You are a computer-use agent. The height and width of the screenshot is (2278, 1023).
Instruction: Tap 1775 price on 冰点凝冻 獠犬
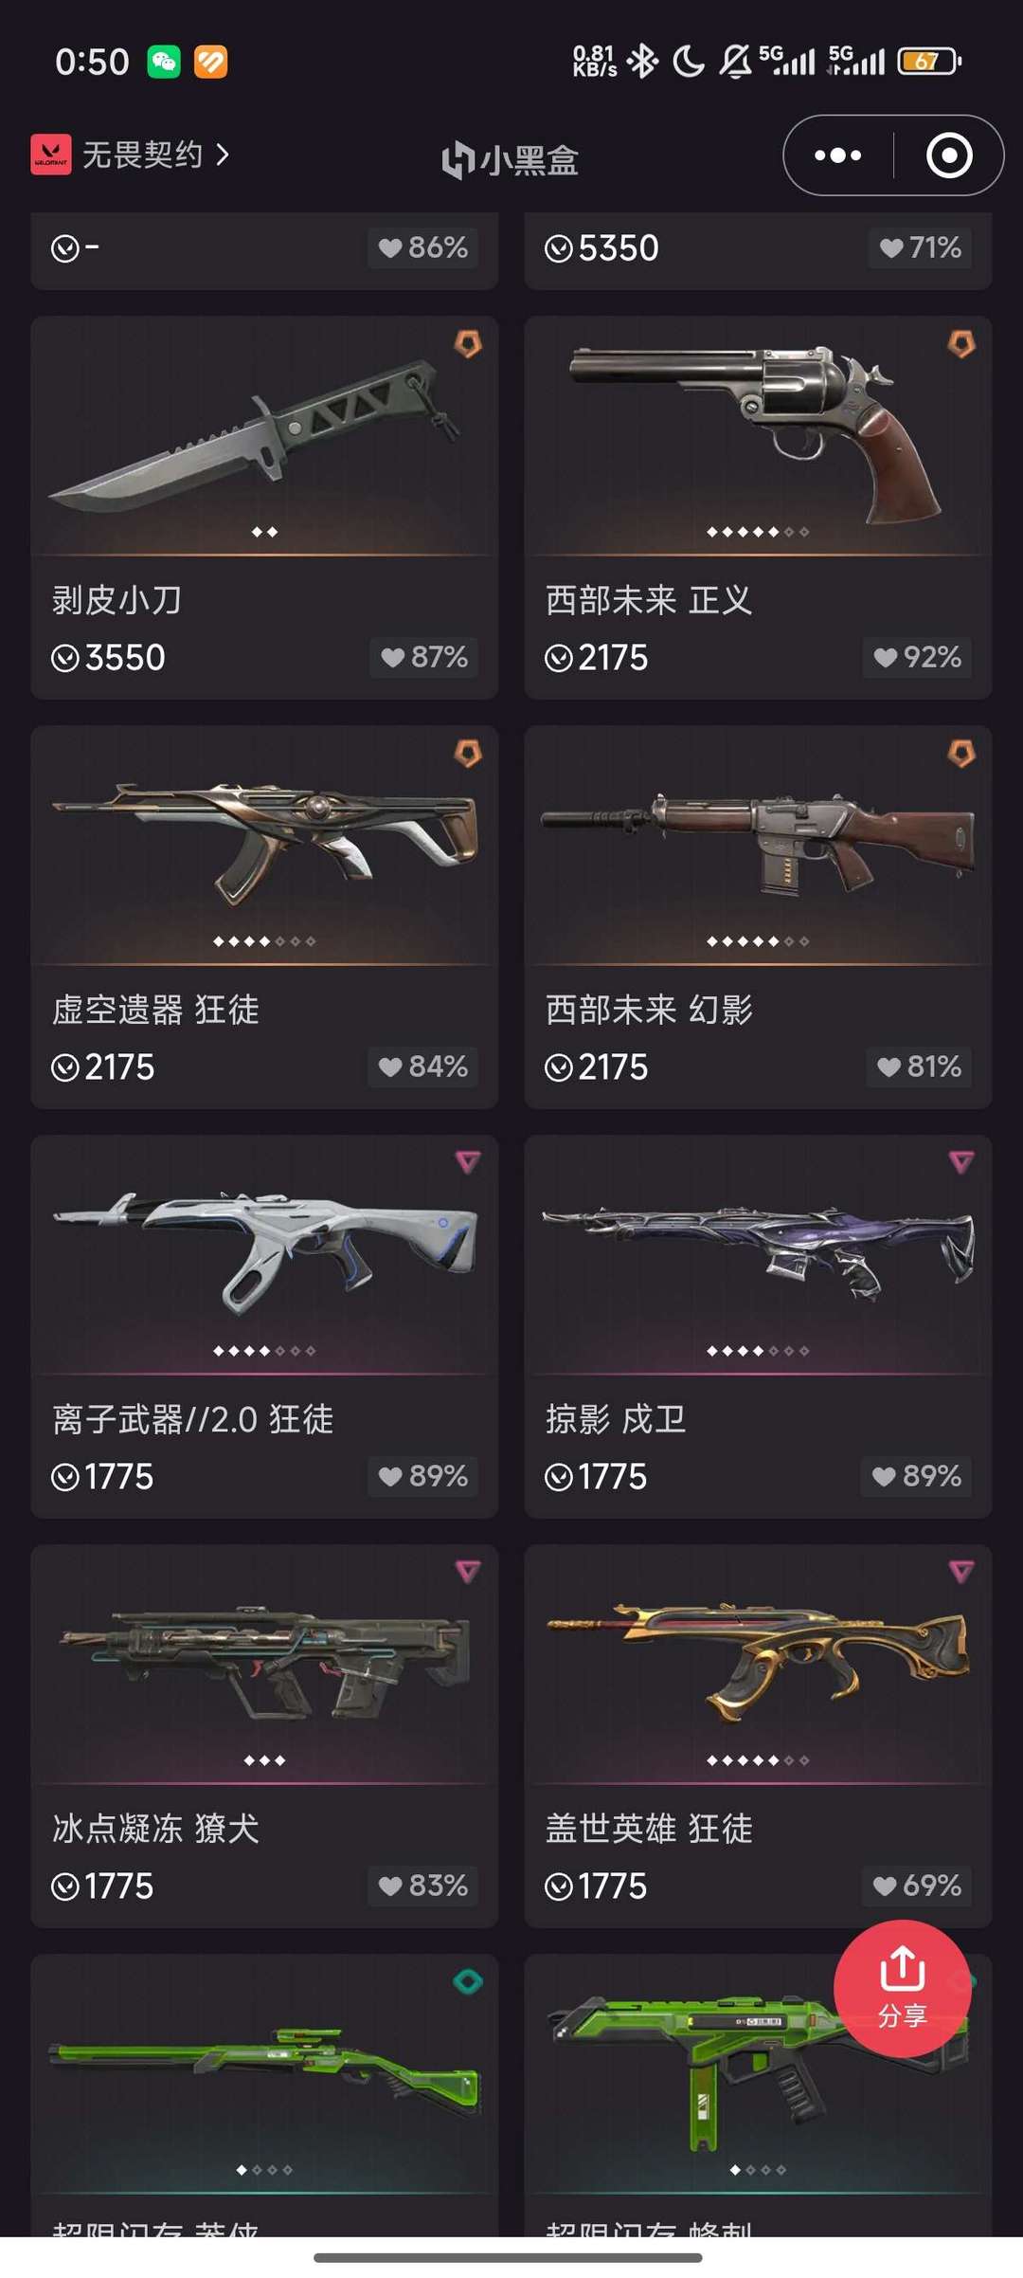pos(118,1886)
